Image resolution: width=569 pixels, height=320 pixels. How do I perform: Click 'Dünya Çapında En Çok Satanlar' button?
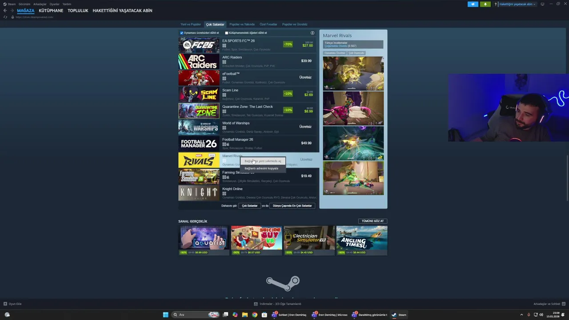(292, 206)
